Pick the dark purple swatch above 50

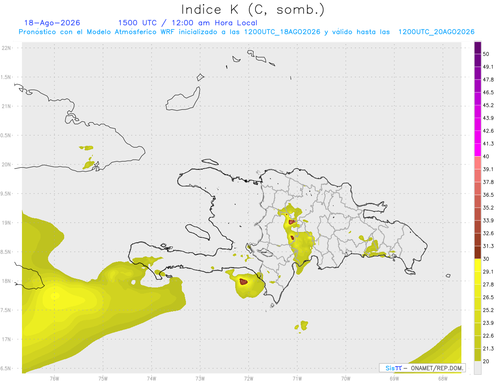[x=478, y=48]
